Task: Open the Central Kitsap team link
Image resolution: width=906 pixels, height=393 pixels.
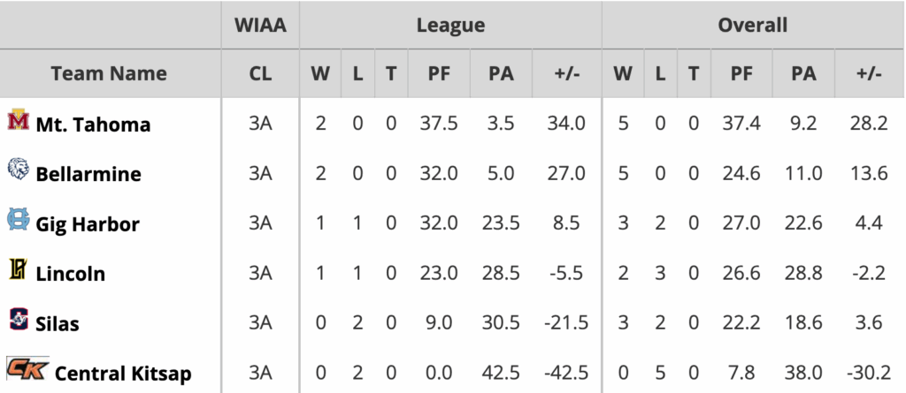Action: coord(123,374)
